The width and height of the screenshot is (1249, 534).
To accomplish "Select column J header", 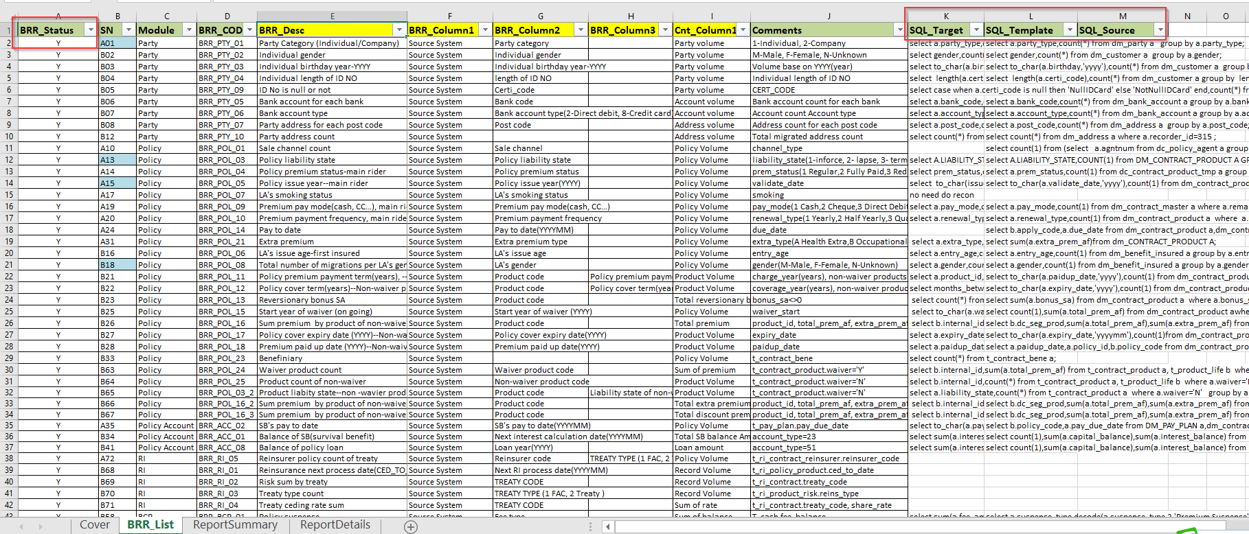I will click(x=829, y=16).
